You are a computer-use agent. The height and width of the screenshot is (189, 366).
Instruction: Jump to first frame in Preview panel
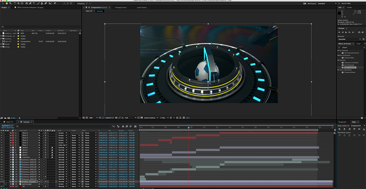tap(339, 32)
